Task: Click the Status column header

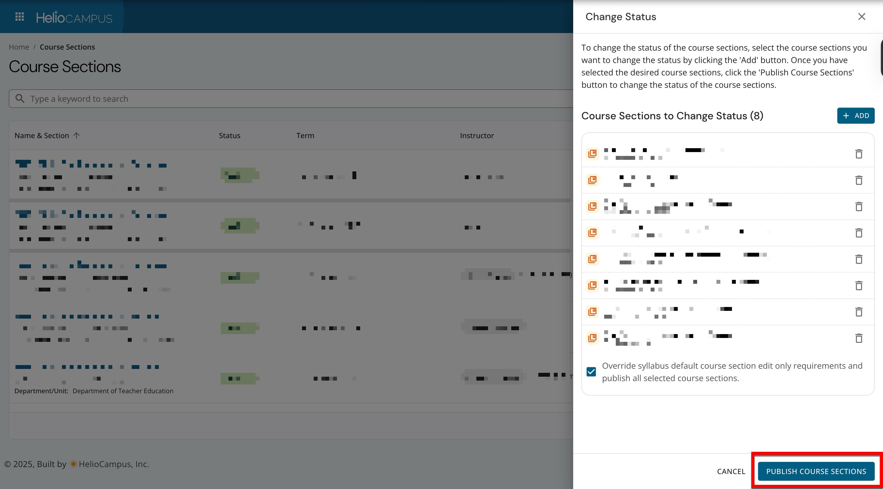Action: pos(229,136)
